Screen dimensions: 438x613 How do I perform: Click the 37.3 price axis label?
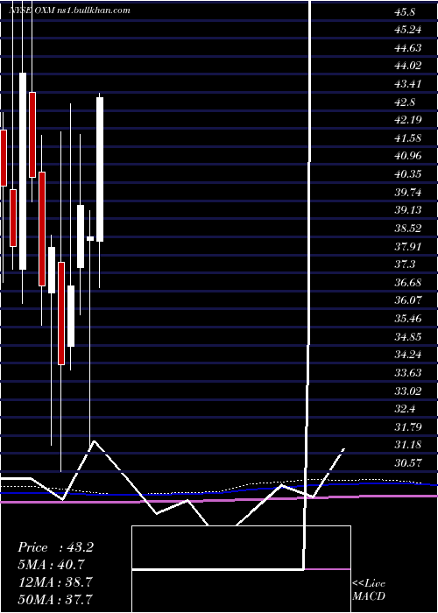406,264
